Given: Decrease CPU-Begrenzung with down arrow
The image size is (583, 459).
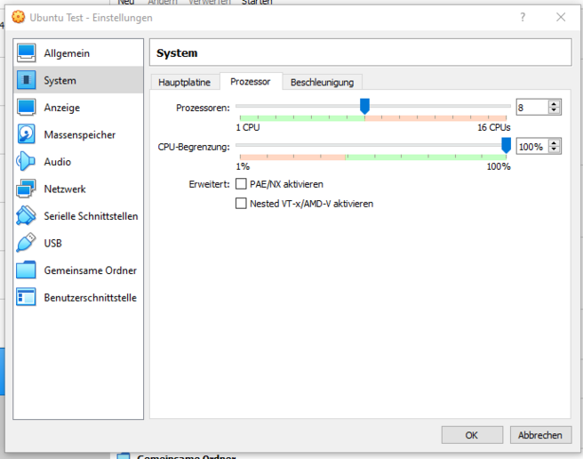Looking at the screenshot, I should pyautogui.click(x=555, y=150).
